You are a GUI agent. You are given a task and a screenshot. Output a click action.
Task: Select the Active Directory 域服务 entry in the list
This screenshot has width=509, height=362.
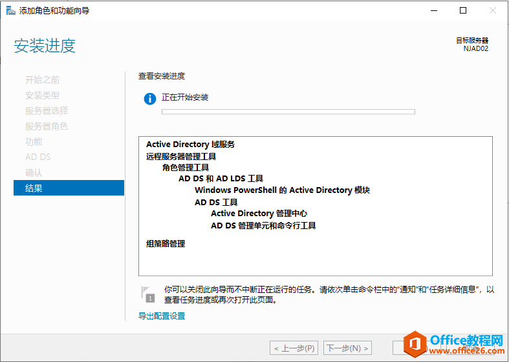[x=190, y=145]
